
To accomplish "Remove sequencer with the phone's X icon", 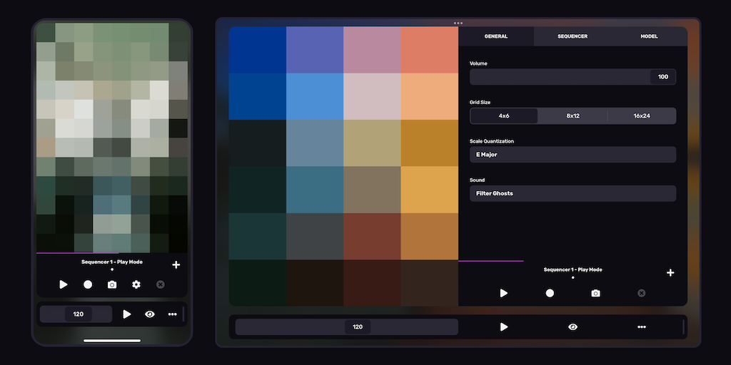I will [161, 284].
